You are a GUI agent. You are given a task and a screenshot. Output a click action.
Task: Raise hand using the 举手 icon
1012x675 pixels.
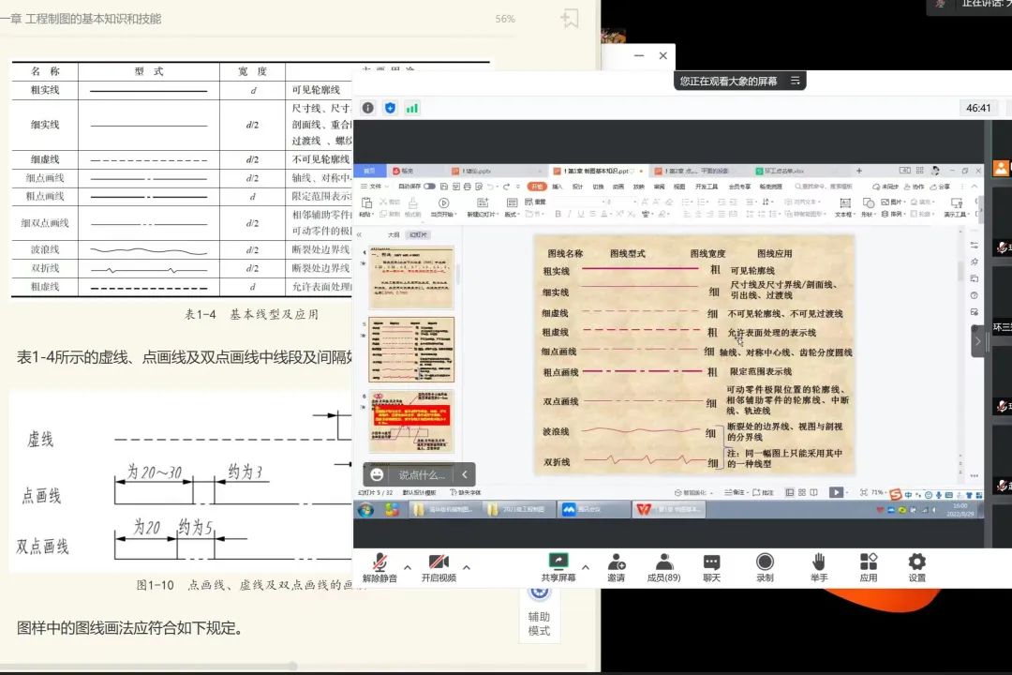[819, 563]
